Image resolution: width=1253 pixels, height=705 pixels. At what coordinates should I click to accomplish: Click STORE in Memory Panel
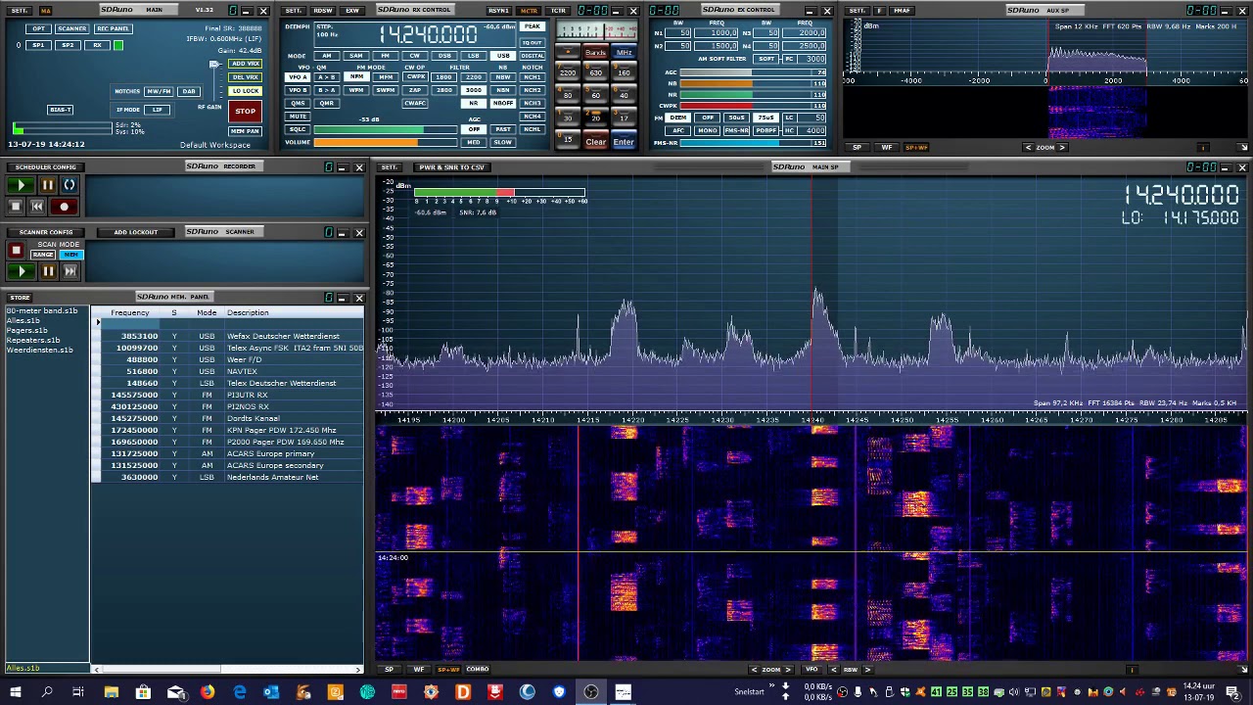click(20, 297)
